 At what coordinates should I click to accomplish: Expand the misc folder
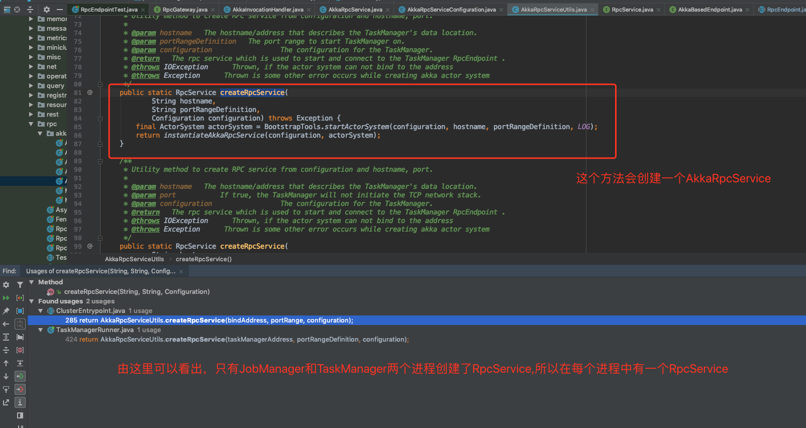(x=31, y=57)
